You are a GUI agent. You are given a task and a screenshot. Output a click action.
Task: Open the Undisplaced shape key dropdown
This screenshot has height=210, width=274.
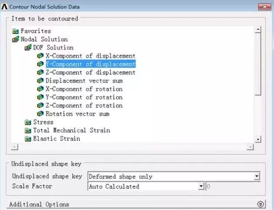click(x=174, y=176)
